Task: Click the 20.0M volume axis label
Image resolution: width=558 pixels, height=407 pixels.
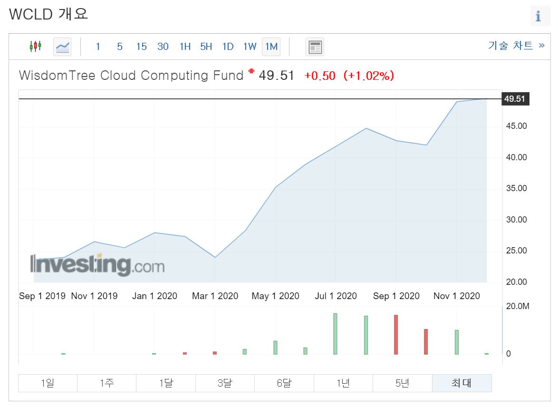Action: pyautogui.click(x=518, y=306)
